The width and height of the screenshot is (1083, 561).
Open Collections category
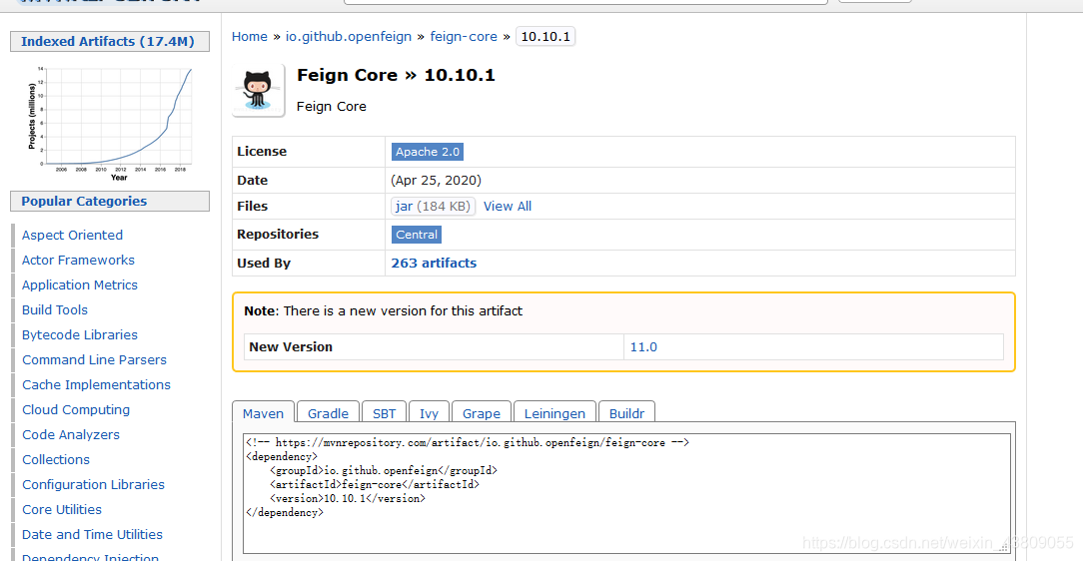(56, 459)
